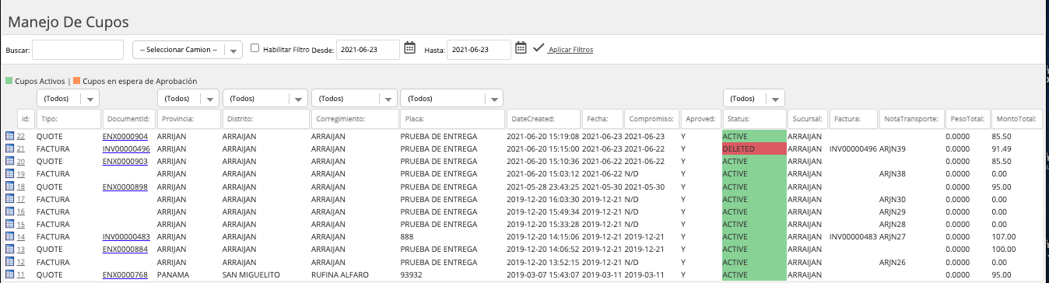Viewport: 1049px width, 283px height.
Task: Click the Aplicar Filtros checkmark icon
Action: 539,48
